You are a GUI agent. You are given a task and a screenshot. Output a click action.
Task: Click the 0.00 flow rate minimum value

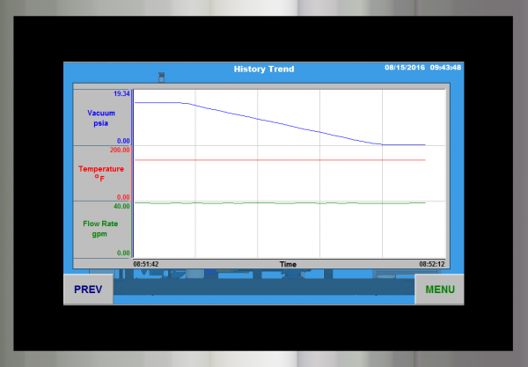tap(123, 253)
